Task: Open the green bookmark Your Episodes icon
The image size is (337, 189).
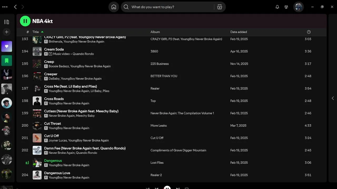Action: 7,60
